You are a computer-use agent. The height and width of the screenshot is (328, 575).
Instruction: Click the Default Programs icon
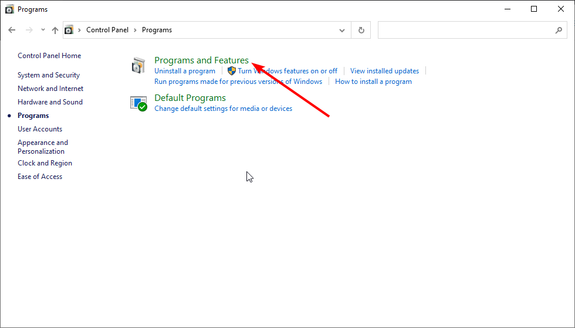[138, 103]
